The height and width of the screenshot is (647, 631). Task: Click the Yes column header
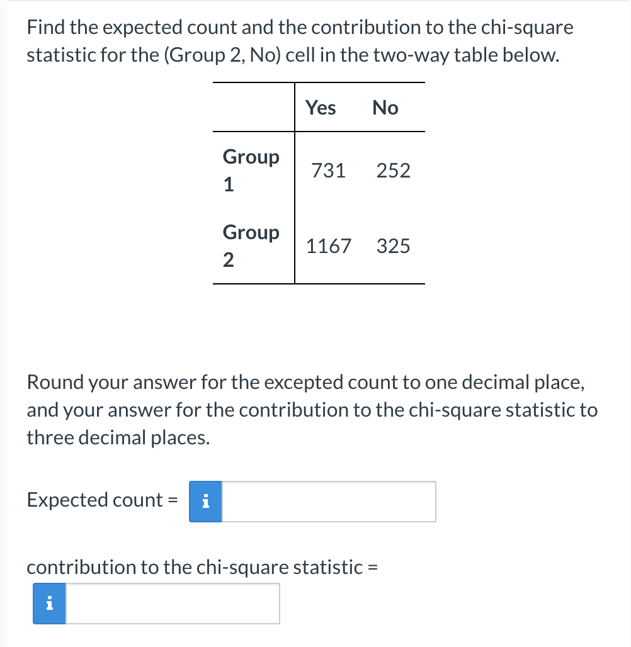point(321,108)
